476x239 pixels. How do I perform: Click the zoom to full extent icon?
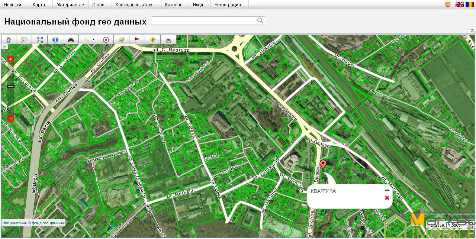point(40,40)
